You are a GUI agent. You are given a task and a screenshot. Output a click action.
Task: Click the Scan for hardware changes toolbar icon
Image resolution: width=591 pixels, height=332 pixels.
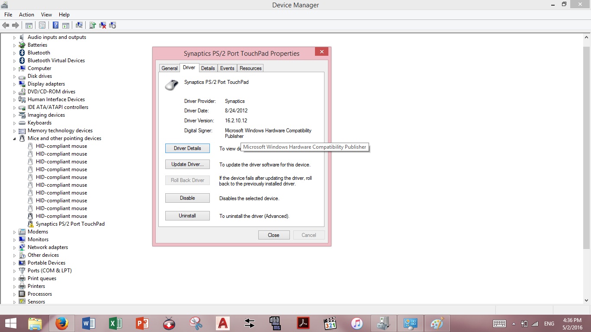[79, 25]
